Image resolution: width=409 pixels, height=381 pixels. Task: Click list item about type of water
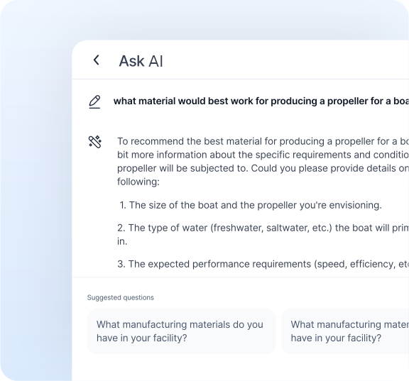(263, 228)
